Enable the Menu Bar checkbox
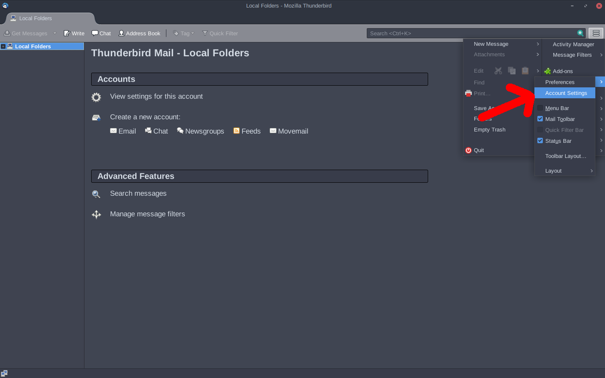 pyautogui.click(x=540, y=108)
